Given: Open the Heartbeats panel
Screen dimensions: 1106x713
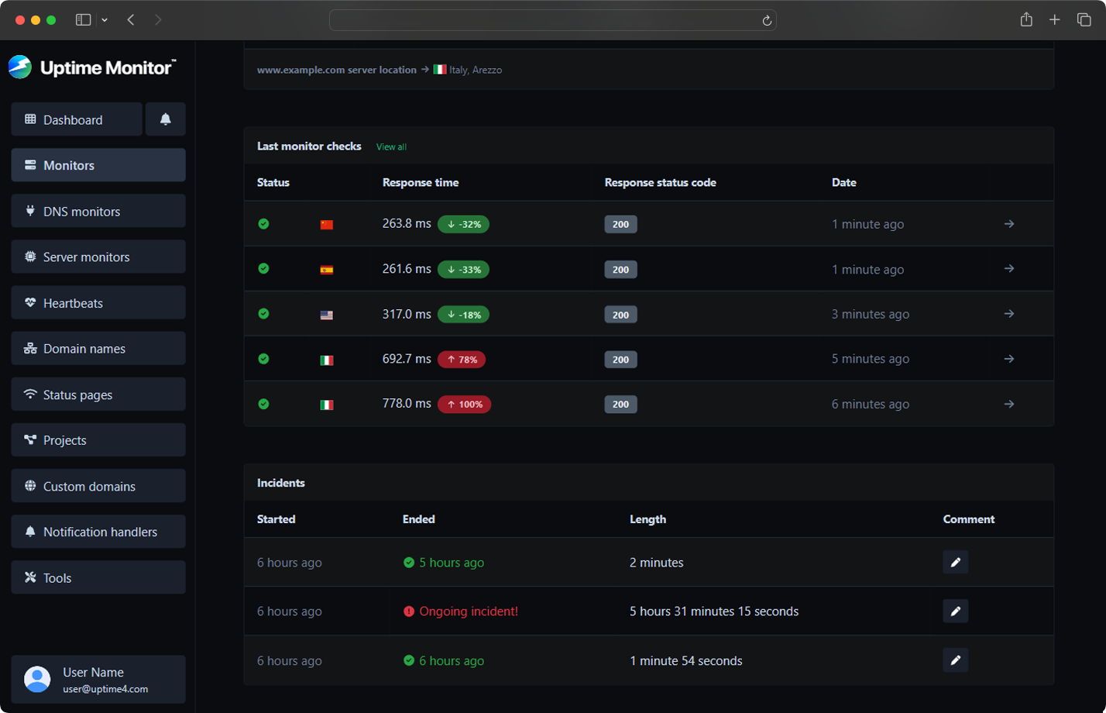Looking at the screenshot, I should pyautogui.click(x=98, y=302).
